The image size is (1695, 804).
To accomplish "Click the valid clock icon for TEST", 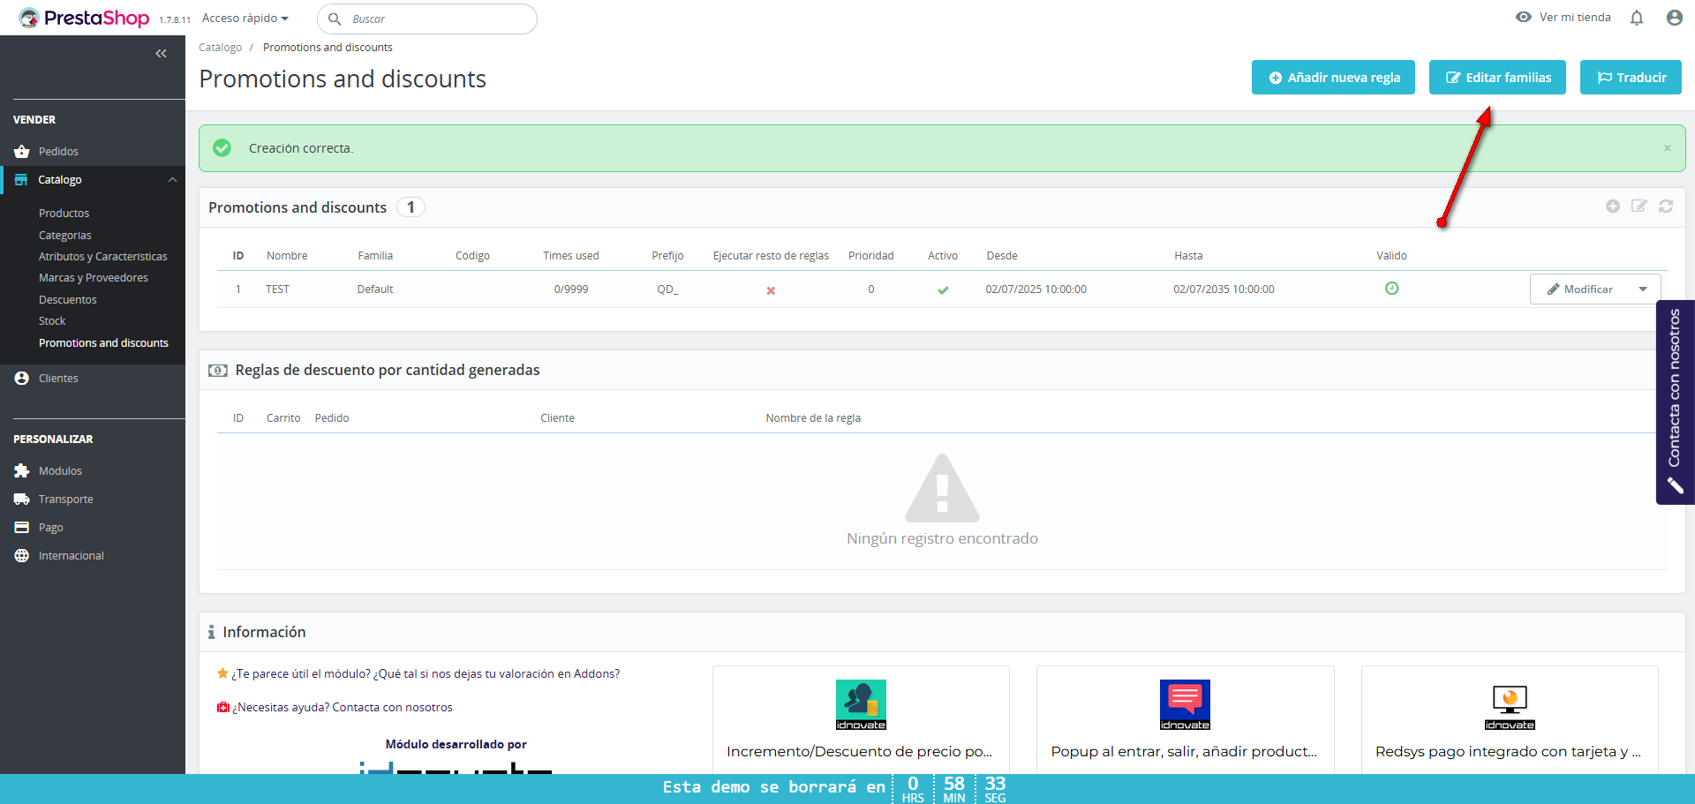I will click(1392, 289).
